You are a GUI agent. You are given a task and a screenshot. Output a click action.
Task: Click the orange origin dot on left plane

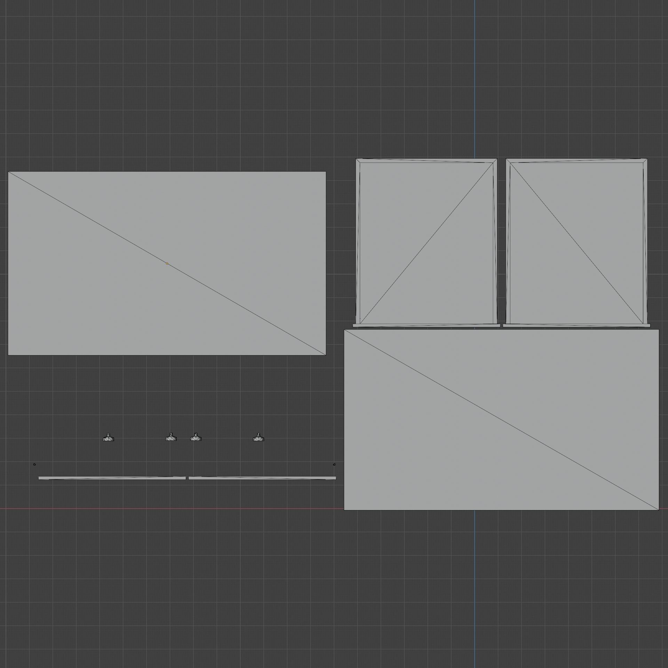[167, 263]
